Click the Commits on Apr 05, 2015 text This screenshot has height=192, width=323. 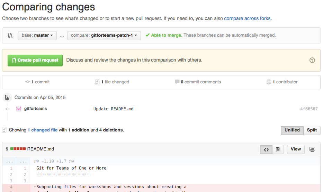pyautogui.click(x=40, y=97)
